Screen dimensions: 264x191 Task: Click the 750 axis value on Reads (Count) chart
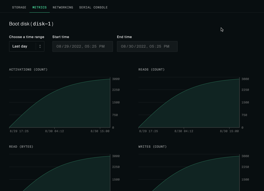[x=244, y=115]
